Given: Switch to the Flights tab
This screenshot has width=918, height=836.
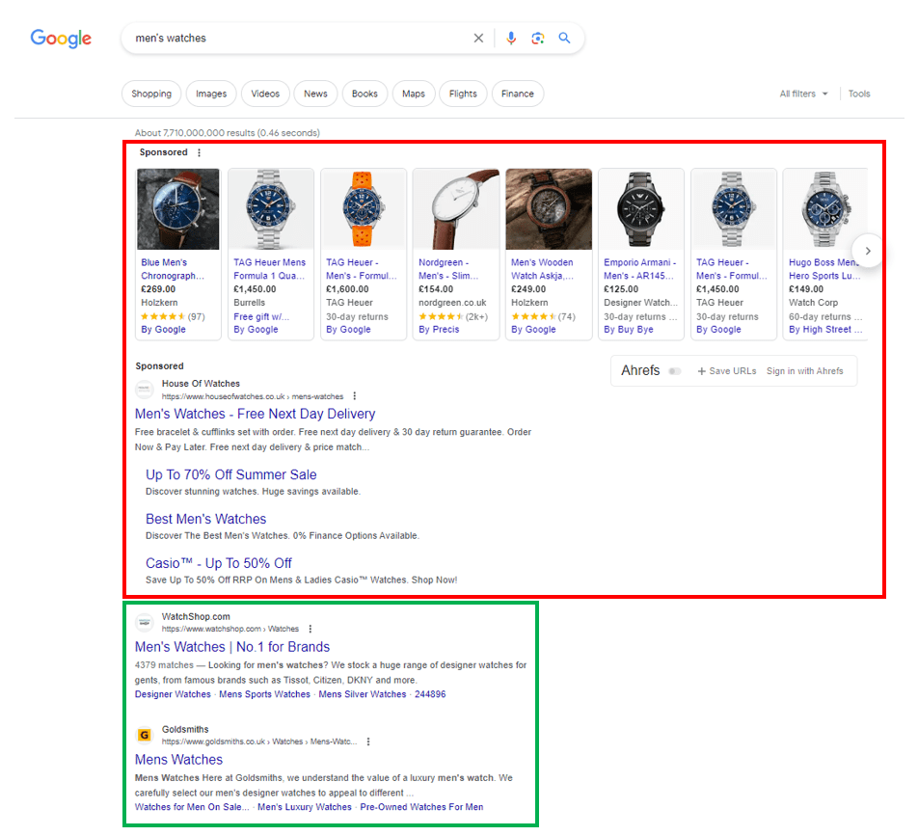Looking at the screenshot, I should 463,94.
